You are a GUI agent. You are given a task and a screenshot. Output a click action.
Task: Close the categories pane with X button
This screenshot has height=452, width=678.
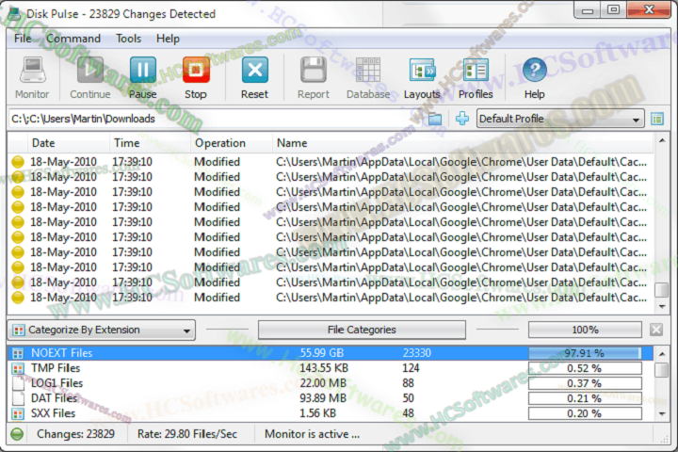tap(656, 330)
